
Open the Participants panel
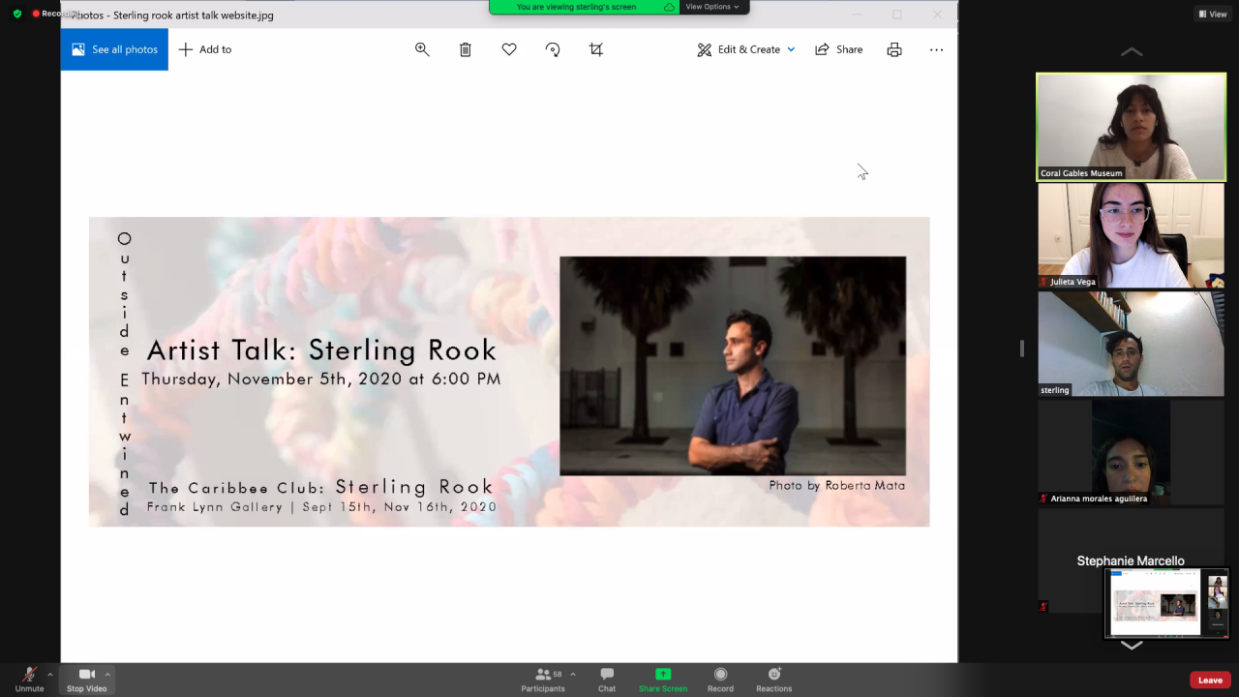tap(543, 679)
